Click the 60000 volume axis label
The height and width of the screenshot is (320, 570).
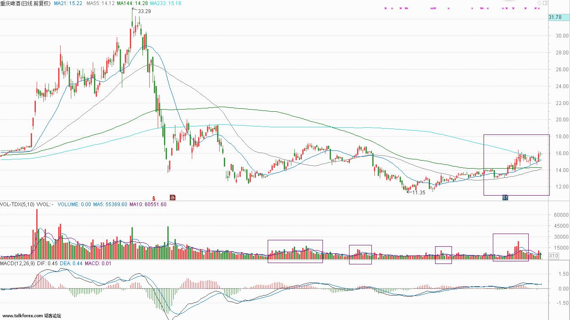point(562,215)
